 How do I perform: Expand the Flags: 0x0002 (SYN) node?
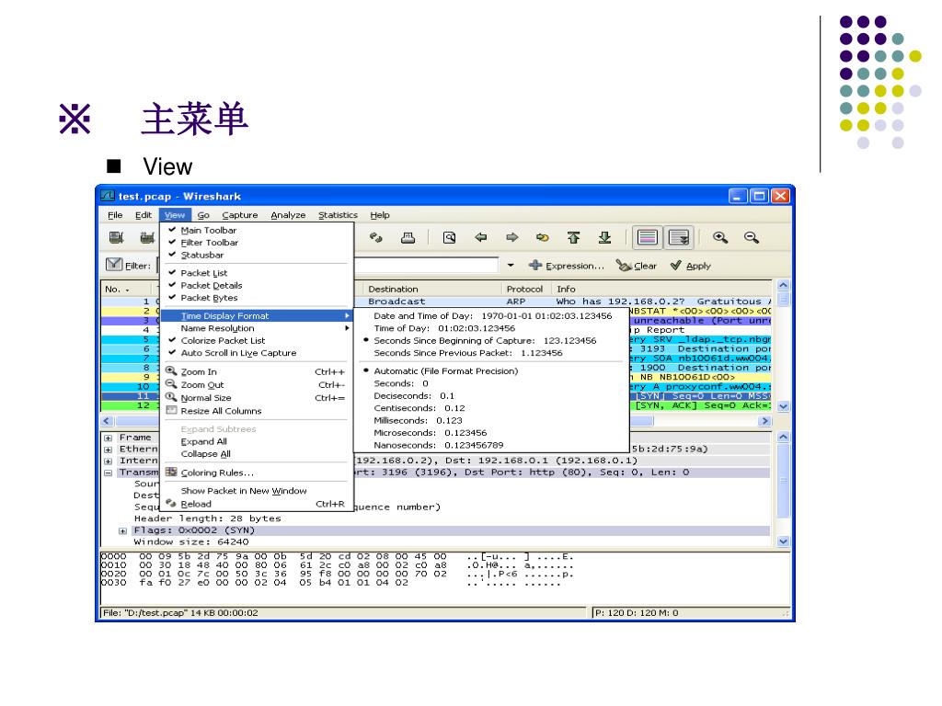pos(122,530)
